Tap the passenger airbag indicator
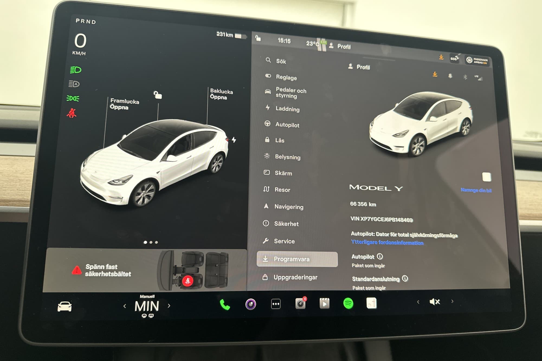 477,61
